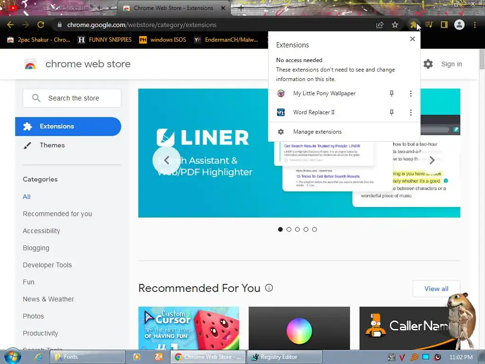Screen dimensions: 485x364
Task: Toggle the Chrome side panel icon
Action: (444, 25)
